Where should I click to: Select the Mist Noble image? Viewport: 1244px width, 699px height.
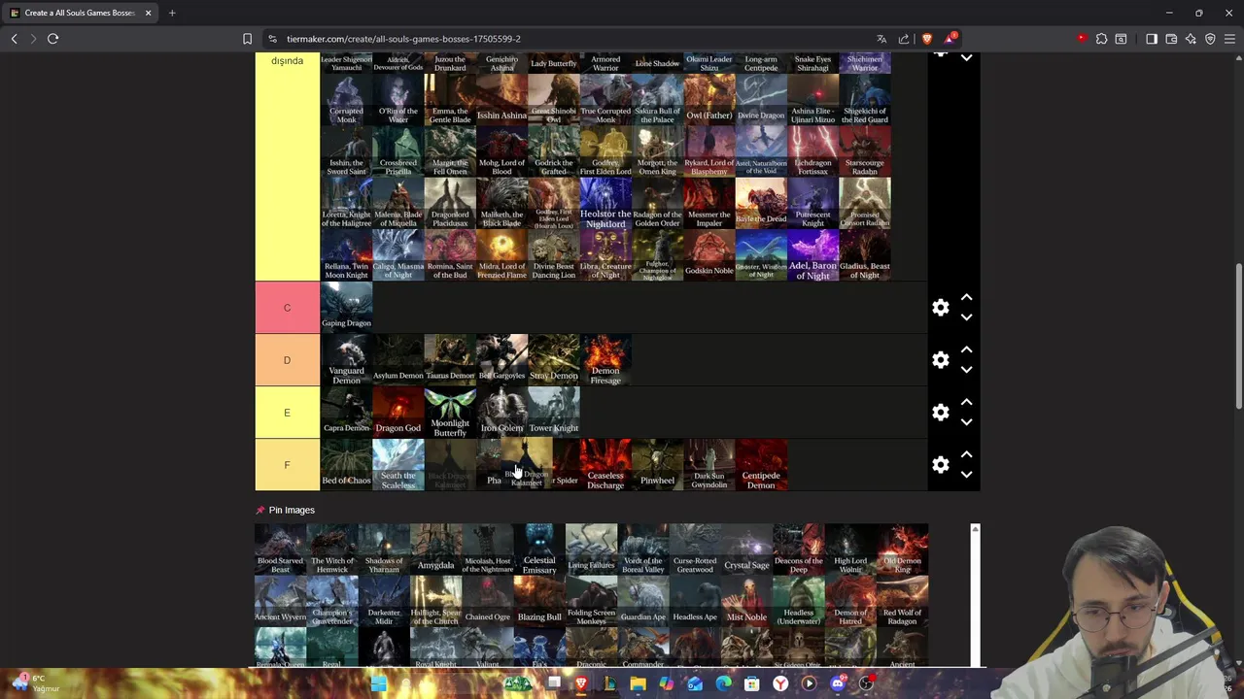(746, 602)
